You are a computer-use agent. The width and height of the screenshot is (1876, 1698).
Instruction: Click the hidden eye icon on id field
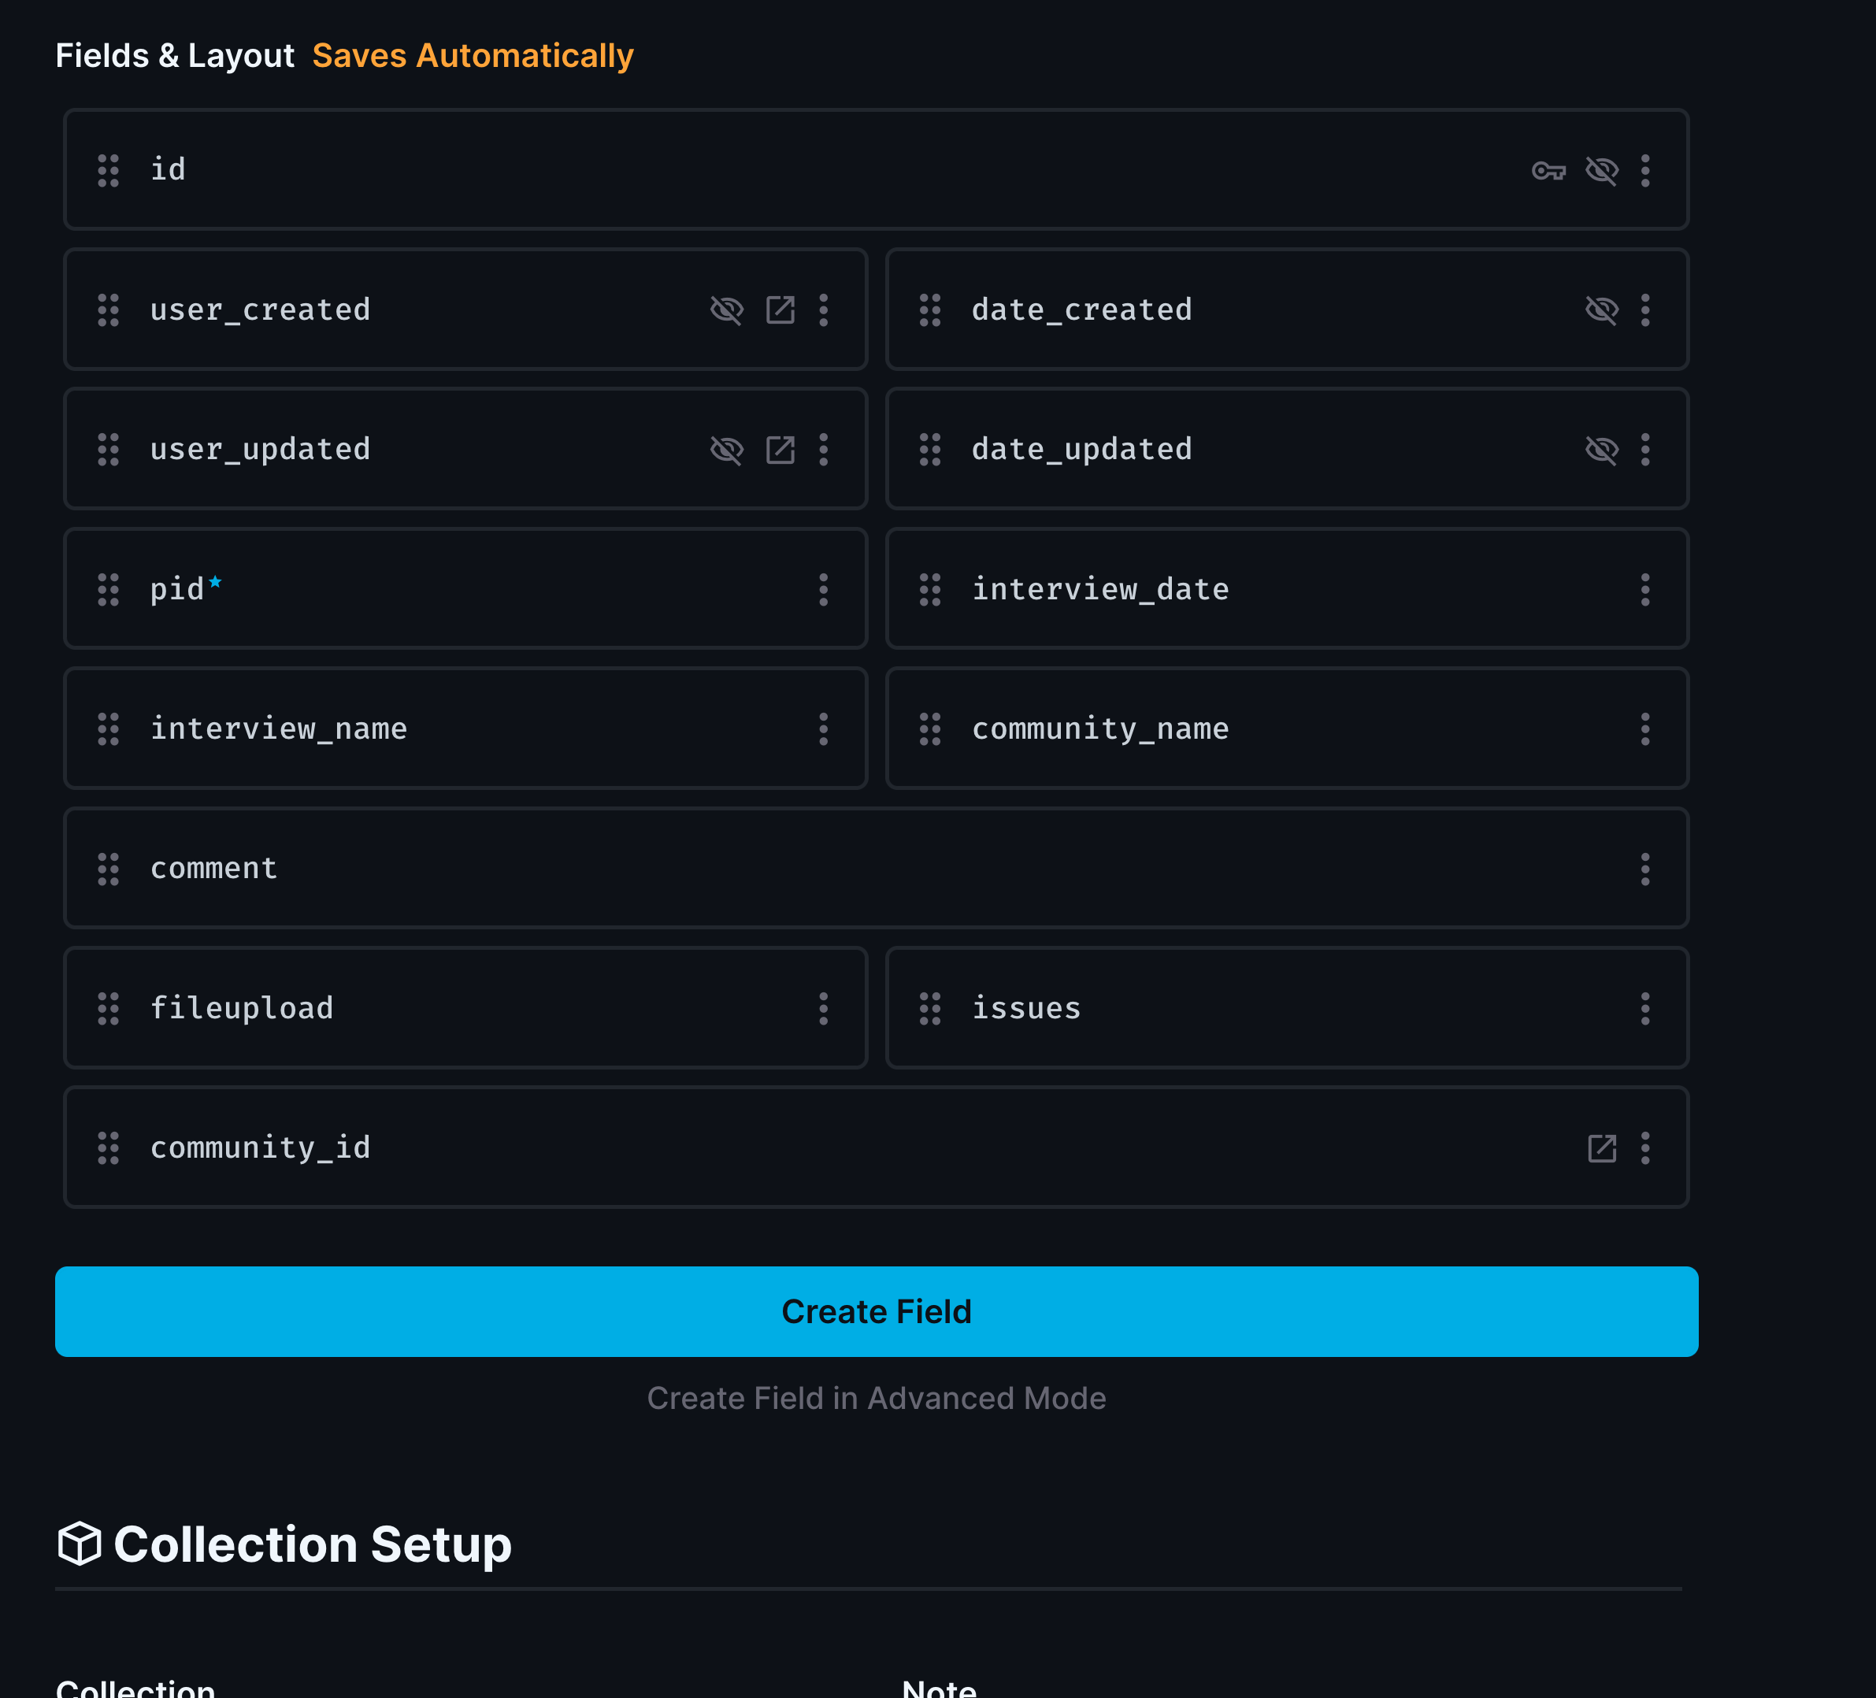click(1601, 170)
